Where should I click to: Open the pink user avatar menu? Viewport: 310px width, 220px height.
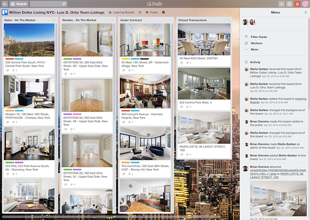tap(305, 4)
